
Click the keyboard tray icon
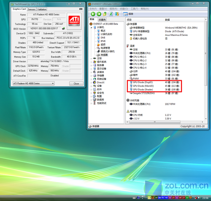click(134, 198)
